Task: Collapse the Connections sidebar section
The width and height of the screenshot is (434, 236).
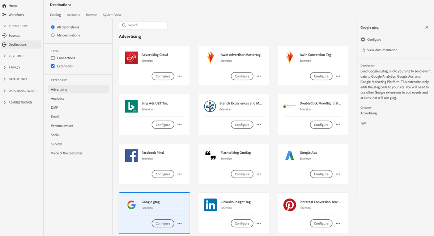Action: click(4, 26)
